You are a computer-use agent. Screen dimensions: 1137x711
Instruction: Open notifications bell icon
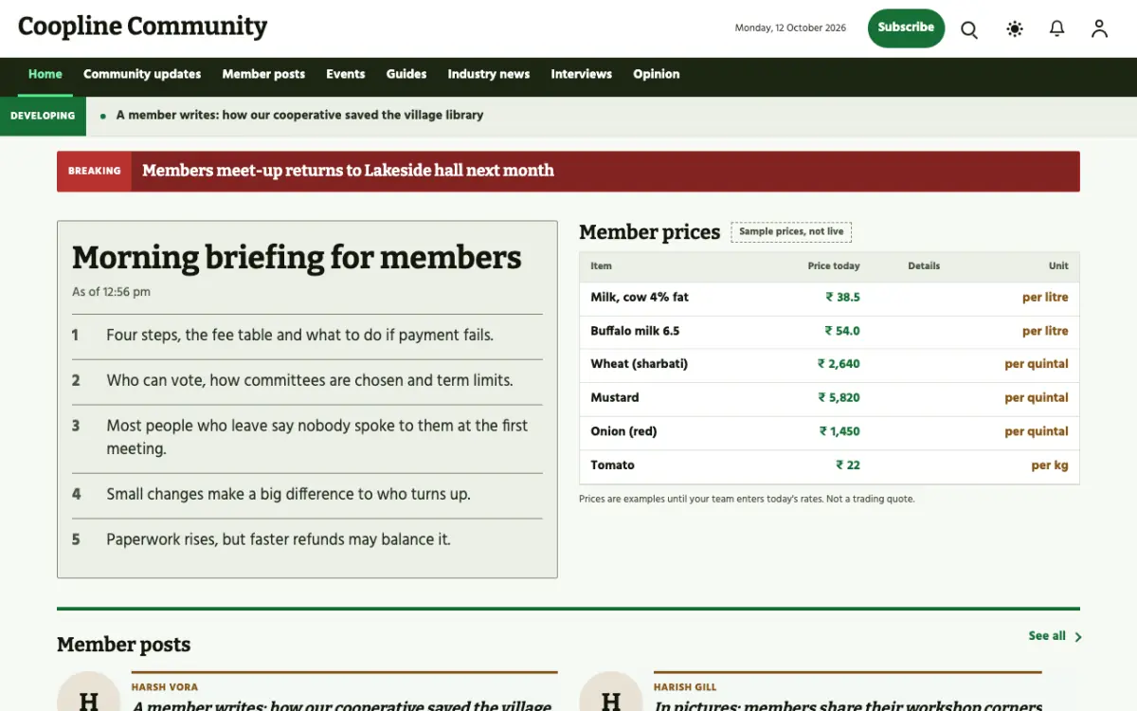tap(1057, 29)
